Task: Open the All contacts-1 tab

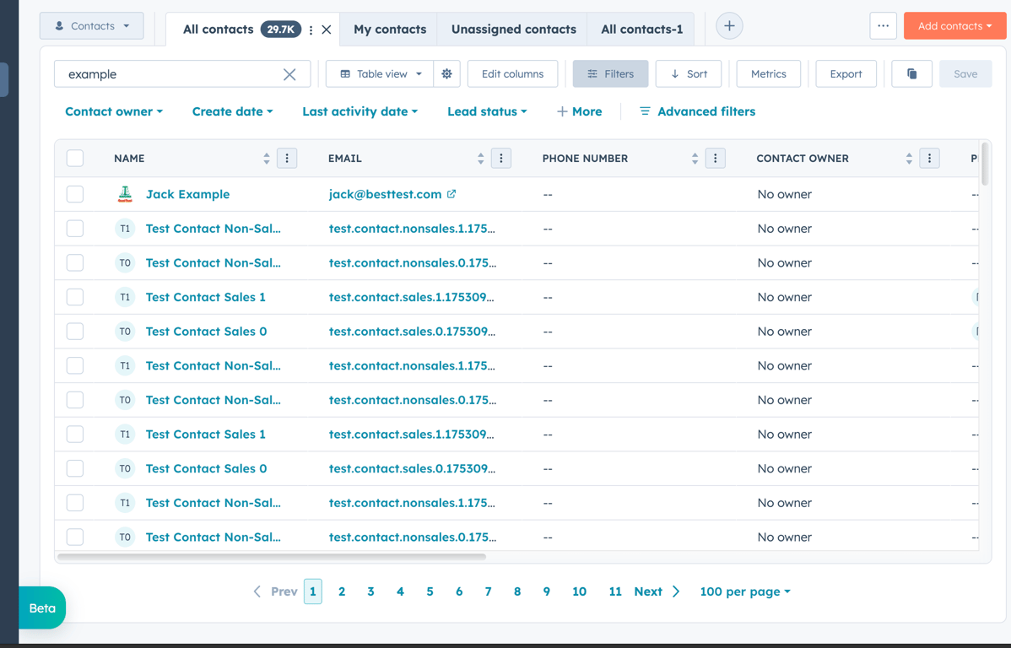Action: [x=641, y=30]
